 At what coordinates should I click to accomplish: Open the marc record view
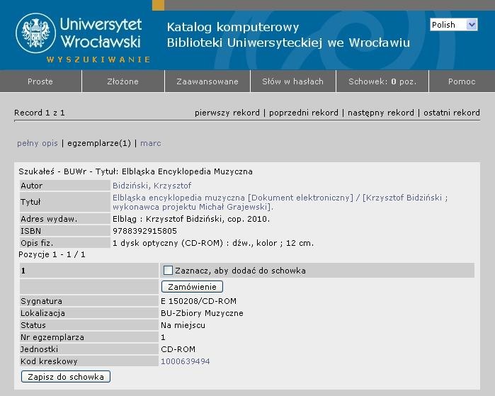pyautogui.click(x=151, y=143)
